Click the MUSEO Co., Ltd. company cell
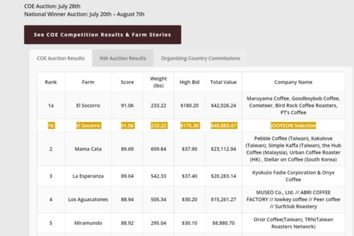354x236 pixels. click(293, 199)
